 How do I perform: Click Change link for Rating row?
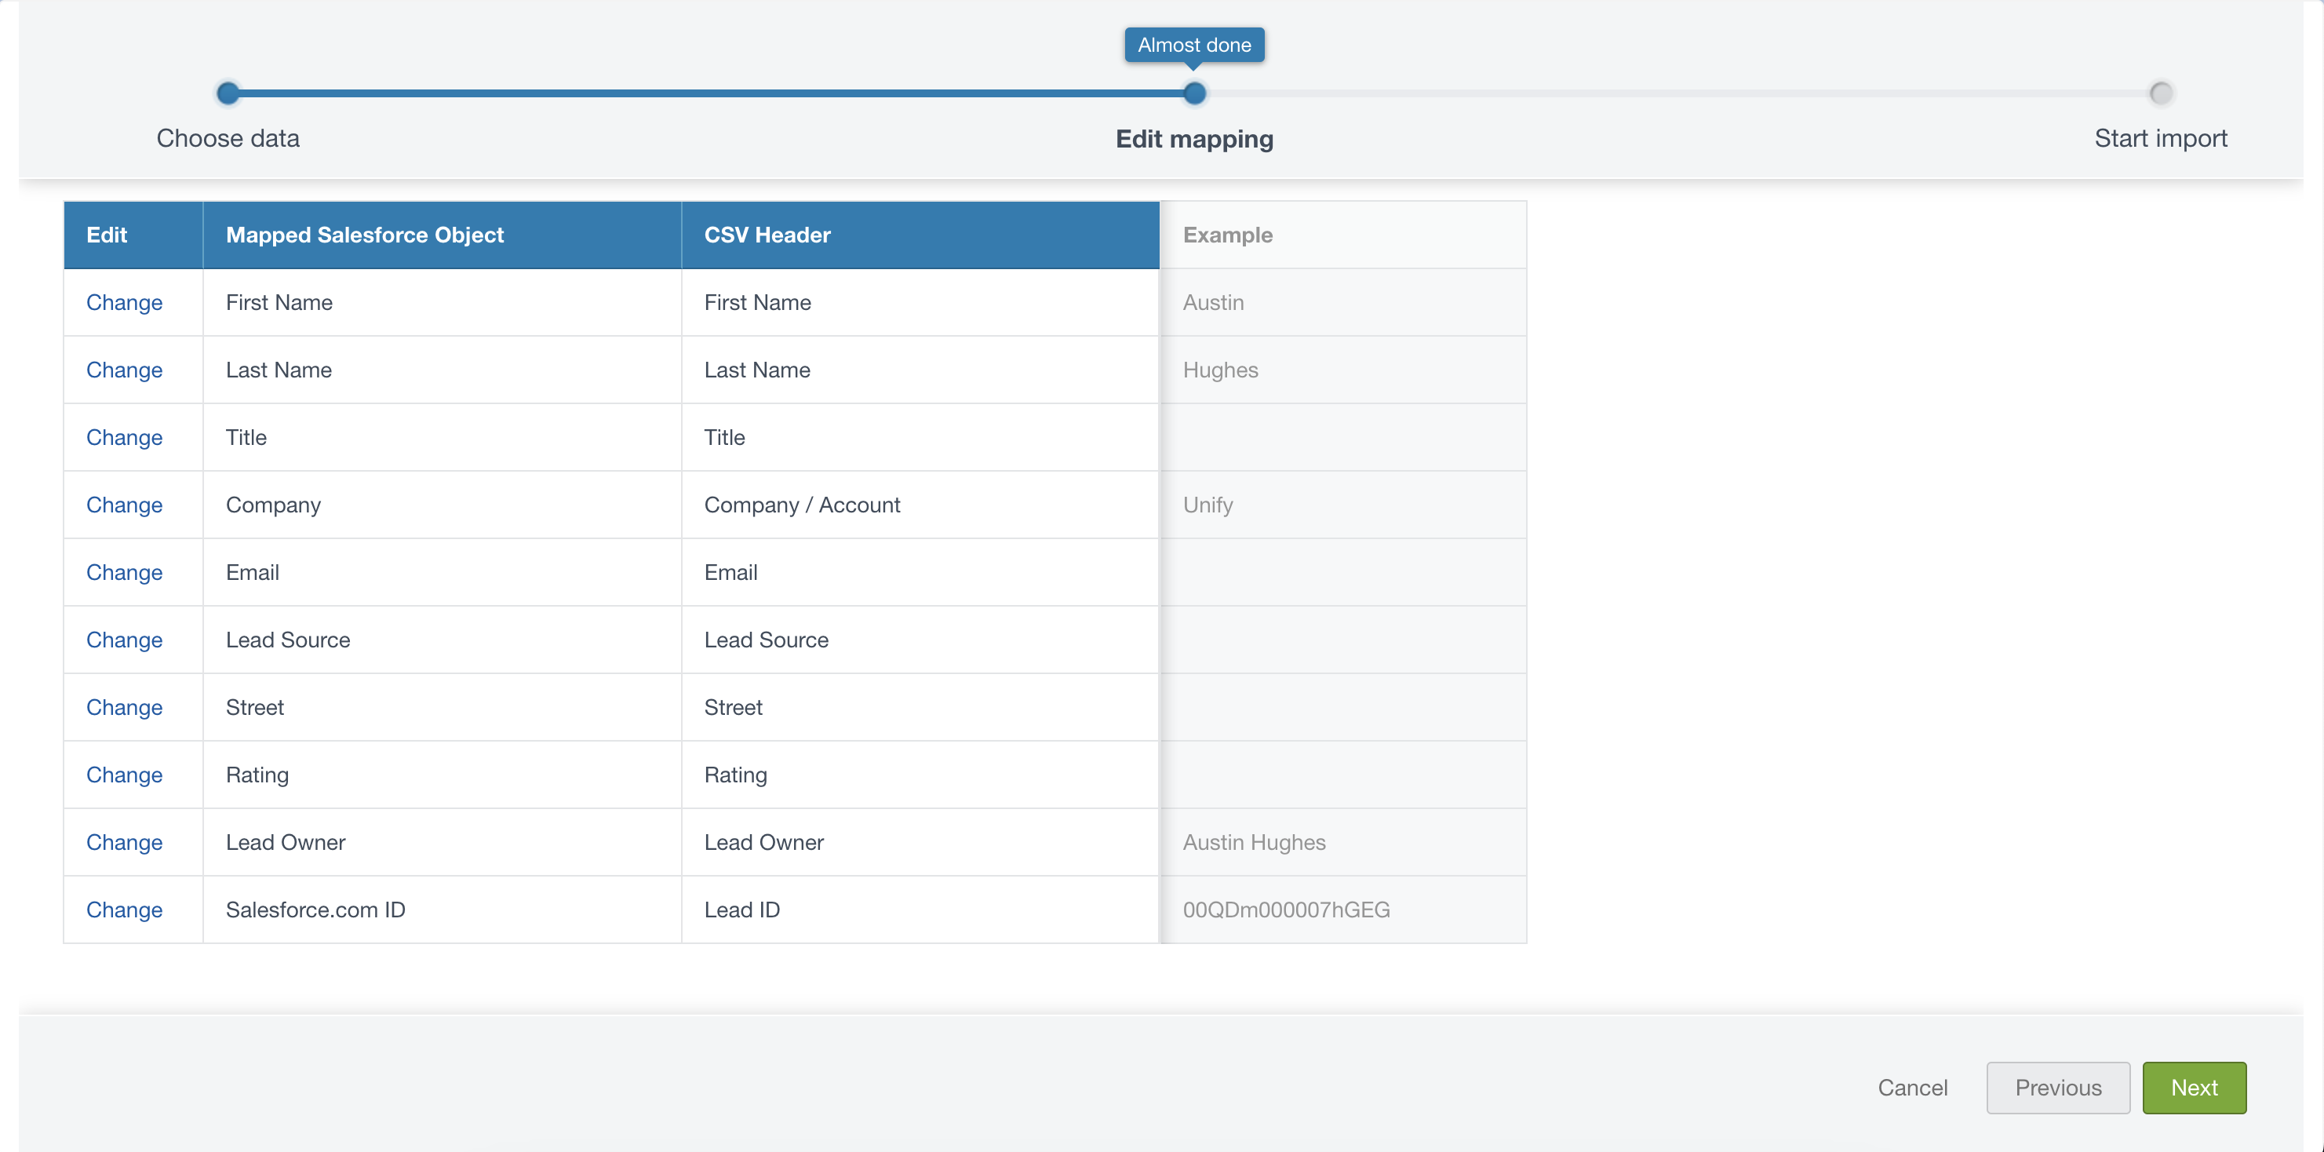pyautogui.click(x=124, y=775)
